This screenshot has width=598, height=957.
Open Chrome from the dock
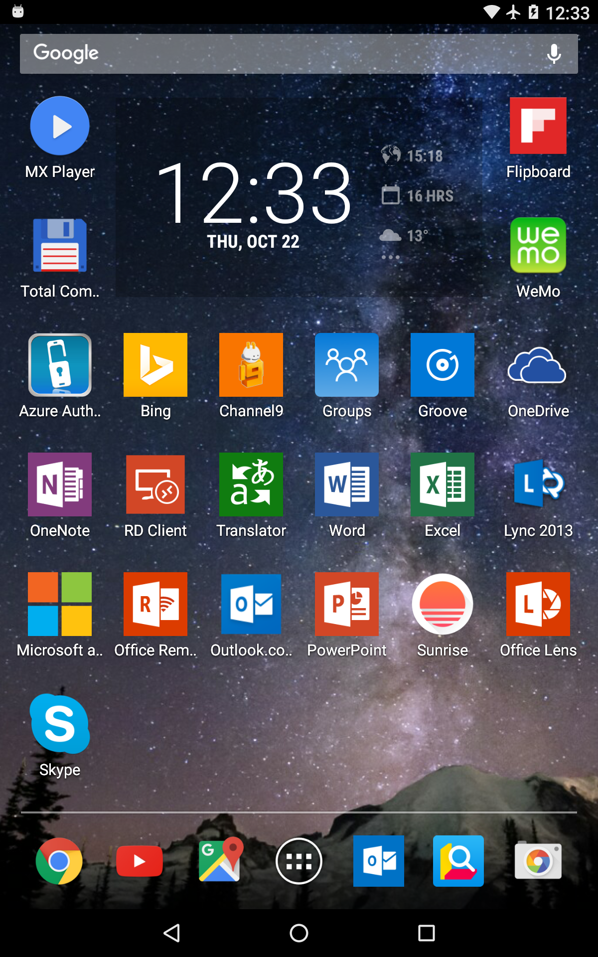tap(59, 861)
